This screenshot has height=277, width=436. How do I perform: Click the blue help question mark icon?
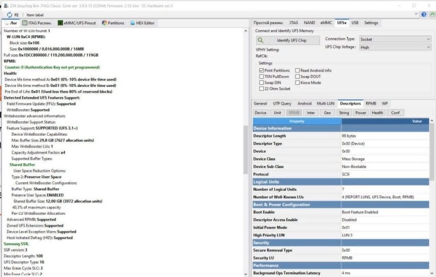click(x=424, y=14)
